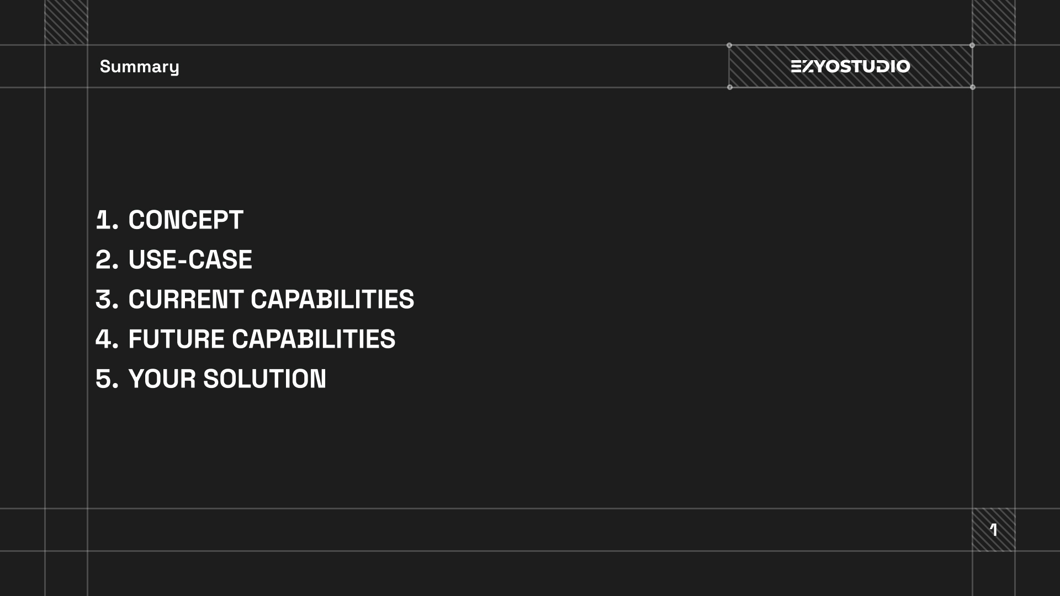Click the numeral 1 before CONCEPT
Screen dimensions: 1060x596
(103, 220)
